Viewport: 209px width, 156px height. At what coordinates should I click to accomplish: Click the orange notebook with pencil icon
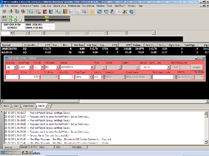[65, 12]
